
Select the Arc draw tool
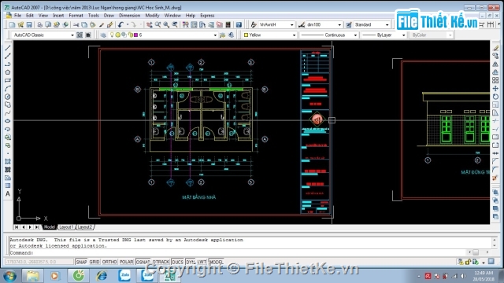(8, 89)
